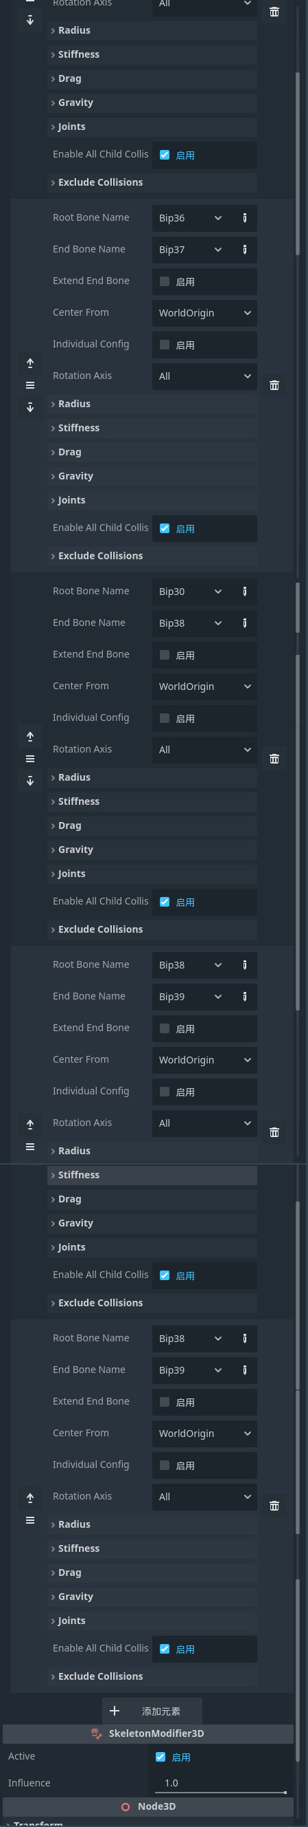The width and height of the screenshot is (308, 1827).
Task: Click bone picker icon next to Bip37
Action: click(245, 250)
